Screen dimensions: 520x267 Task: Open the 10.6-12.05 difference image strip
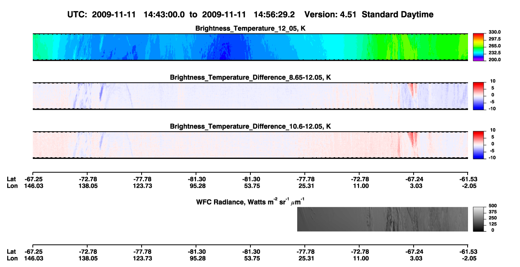[250, 145]
